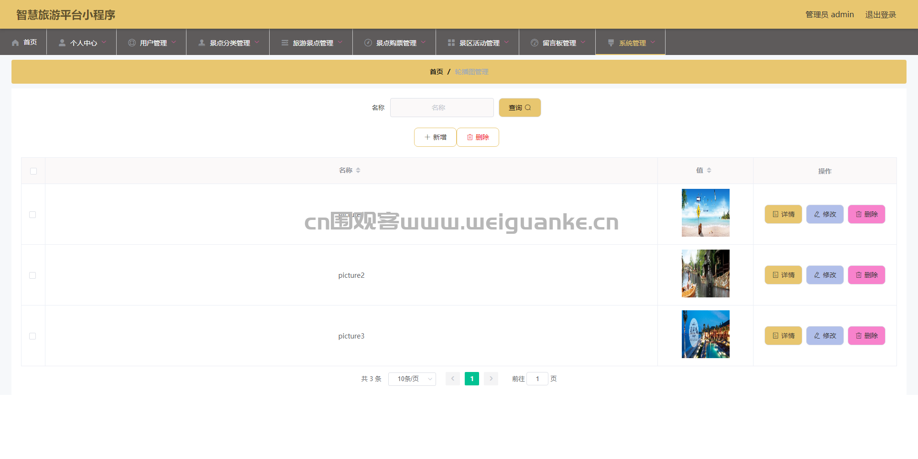
Task: Open the night resort pool thumbnail
Action: pos(706,334)
